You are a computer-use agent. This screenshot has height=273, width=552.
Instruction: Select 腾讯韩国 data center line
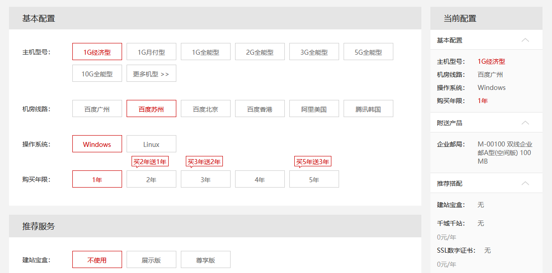(368, 109)
